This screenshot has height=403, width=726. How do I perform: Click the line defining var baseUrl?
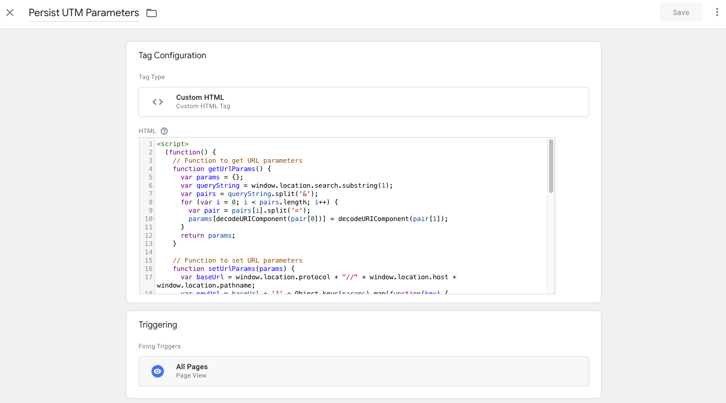(319, 277)
